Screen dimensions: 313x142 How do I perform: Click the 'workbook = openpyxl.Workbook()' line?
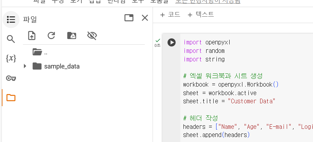231,85
